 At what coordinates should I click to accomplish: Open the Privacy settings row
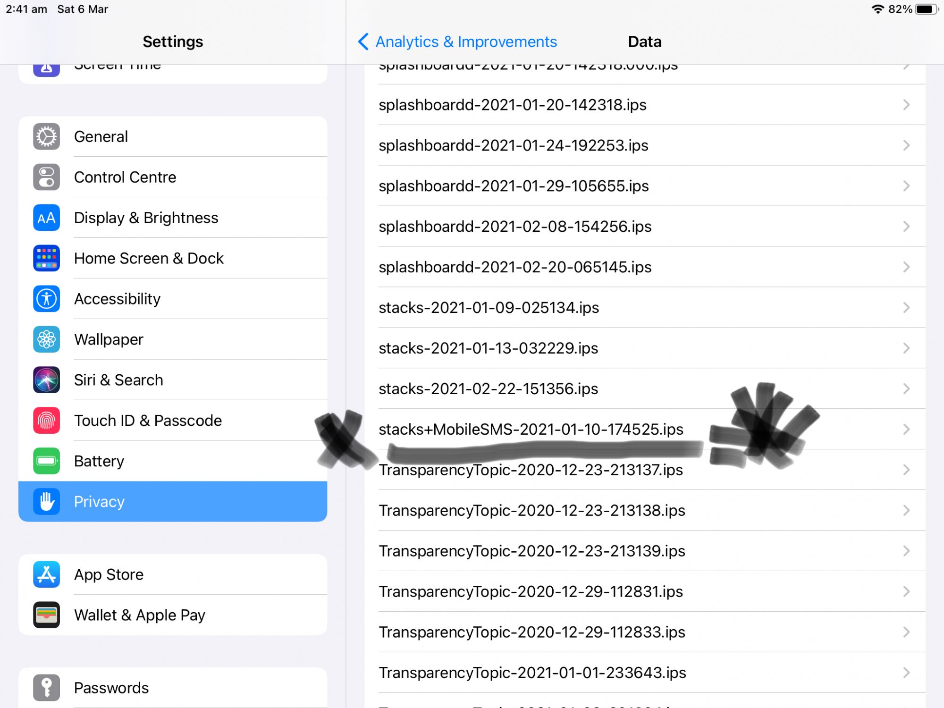pos(173,502)
